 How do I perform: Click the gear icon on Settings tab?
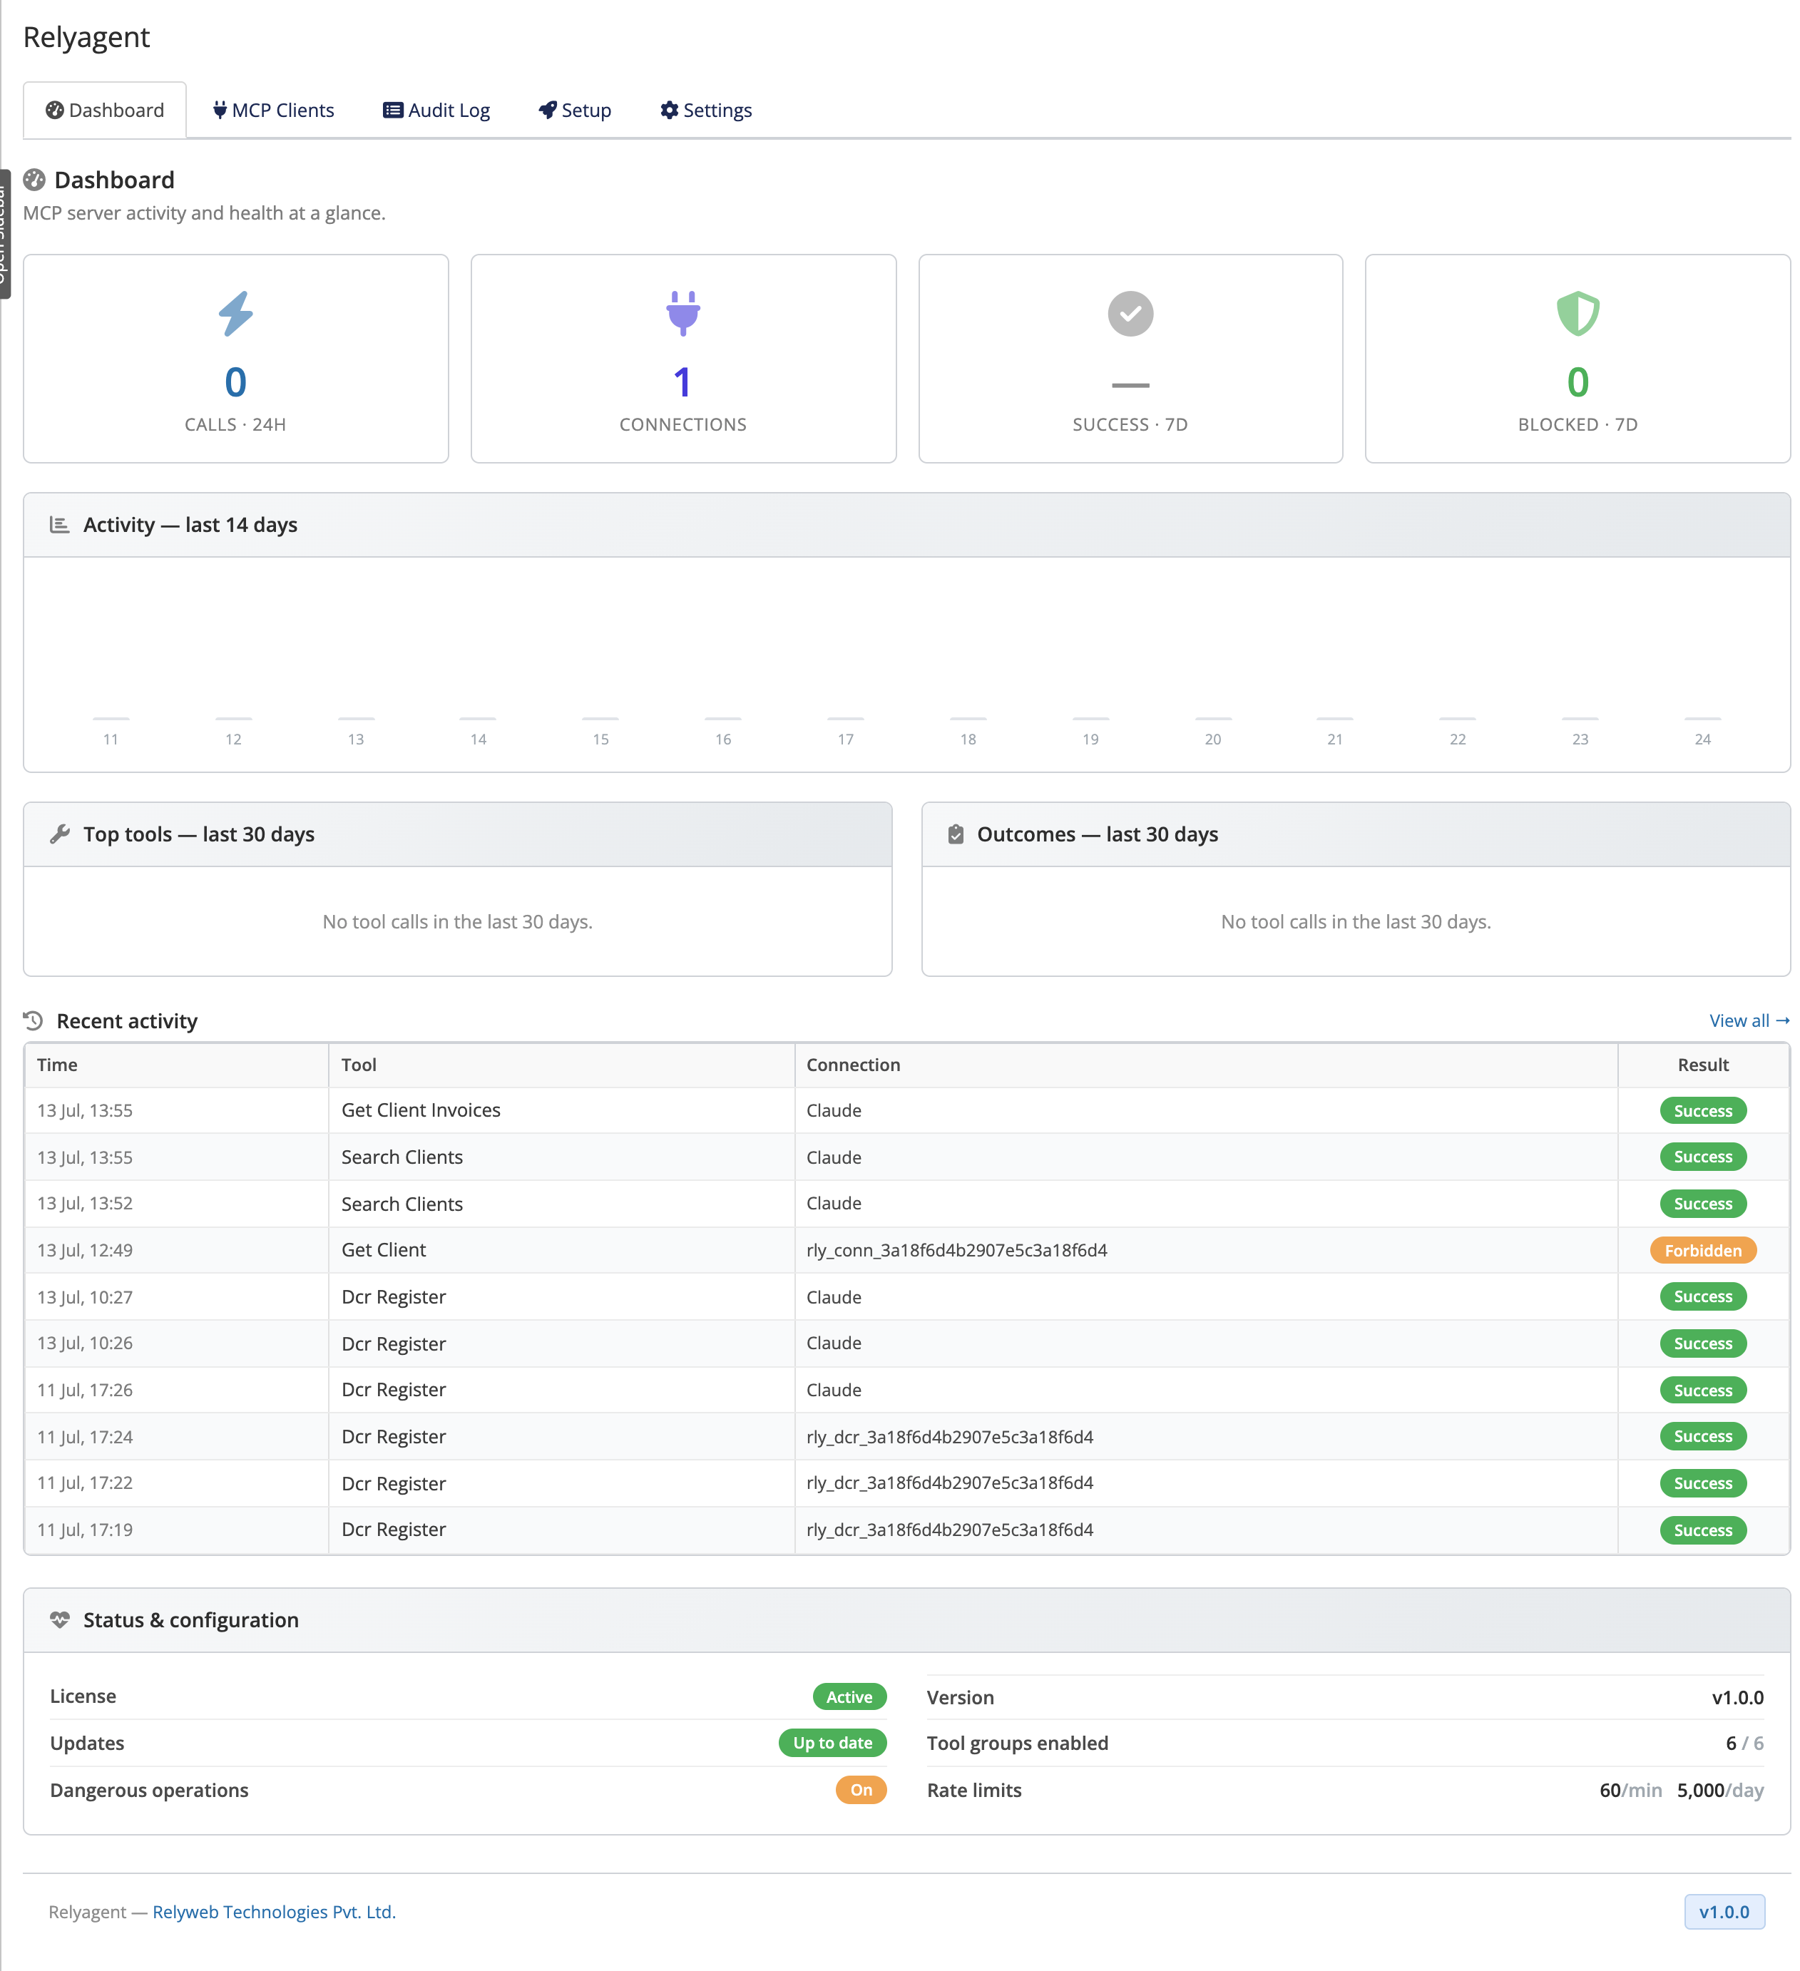pyautogui.click(x=669, y=110)
